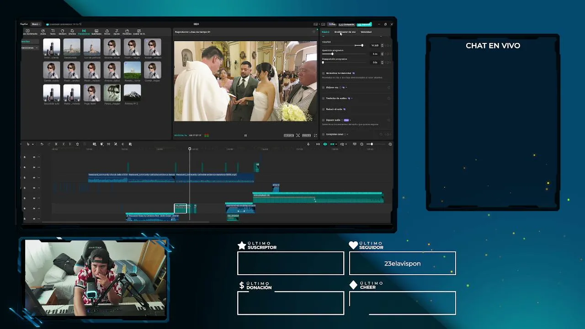Click the Relación button under preview
The height and width of the screenshot is (329, 585).
coord(306,135)
